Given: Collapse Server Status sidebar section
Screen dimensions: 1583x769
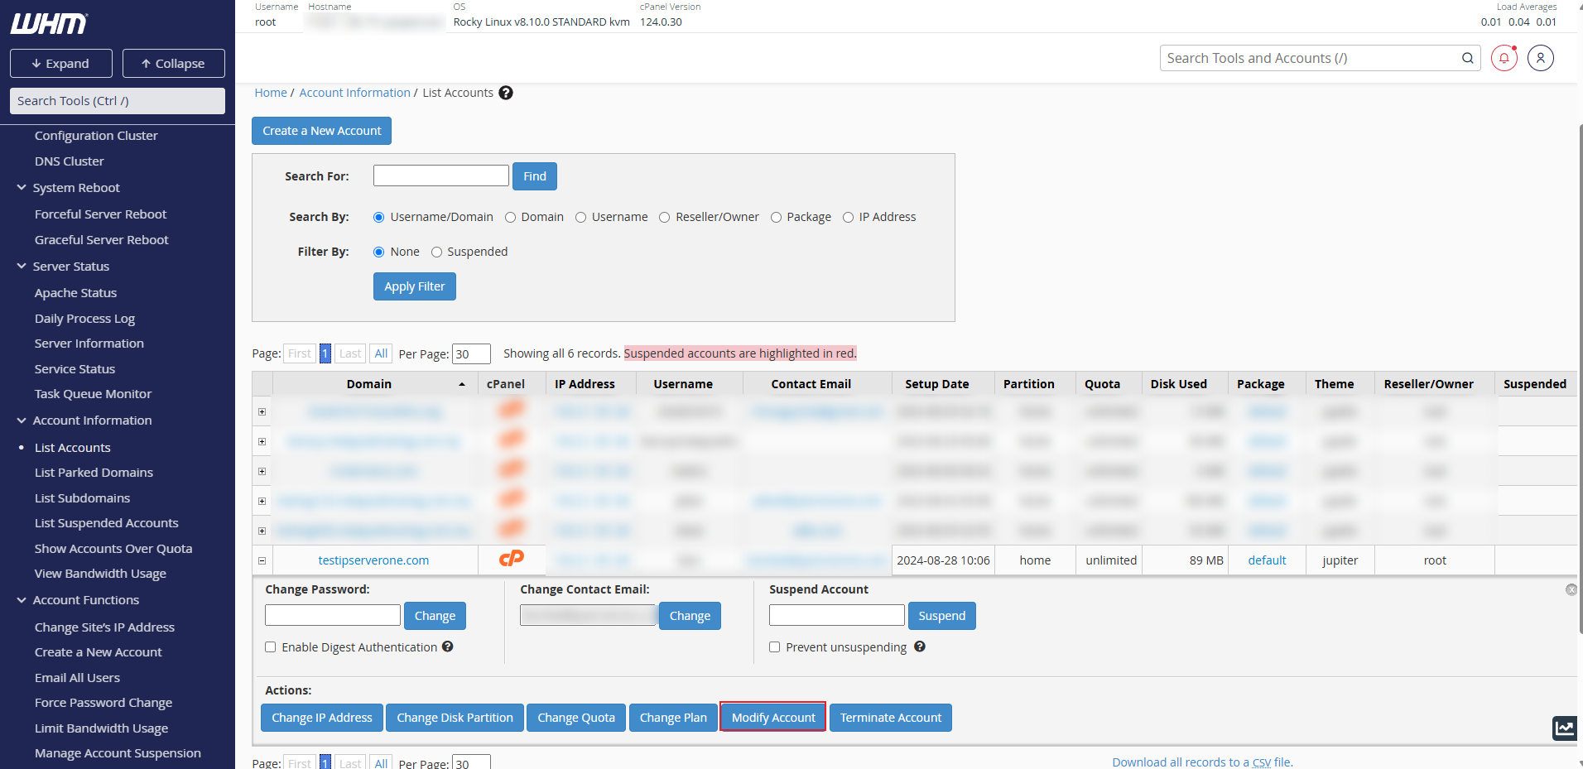Looking at the screenshot, I should [22, 267].
